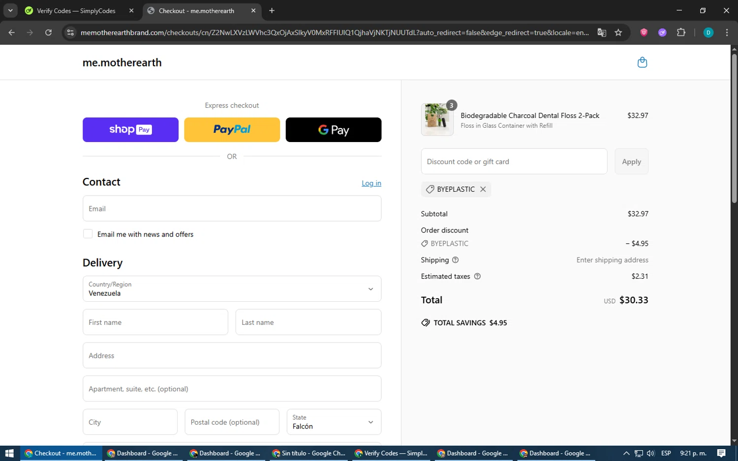
Task: Open the shopping bag cart icon
Action: pos(642,62)
